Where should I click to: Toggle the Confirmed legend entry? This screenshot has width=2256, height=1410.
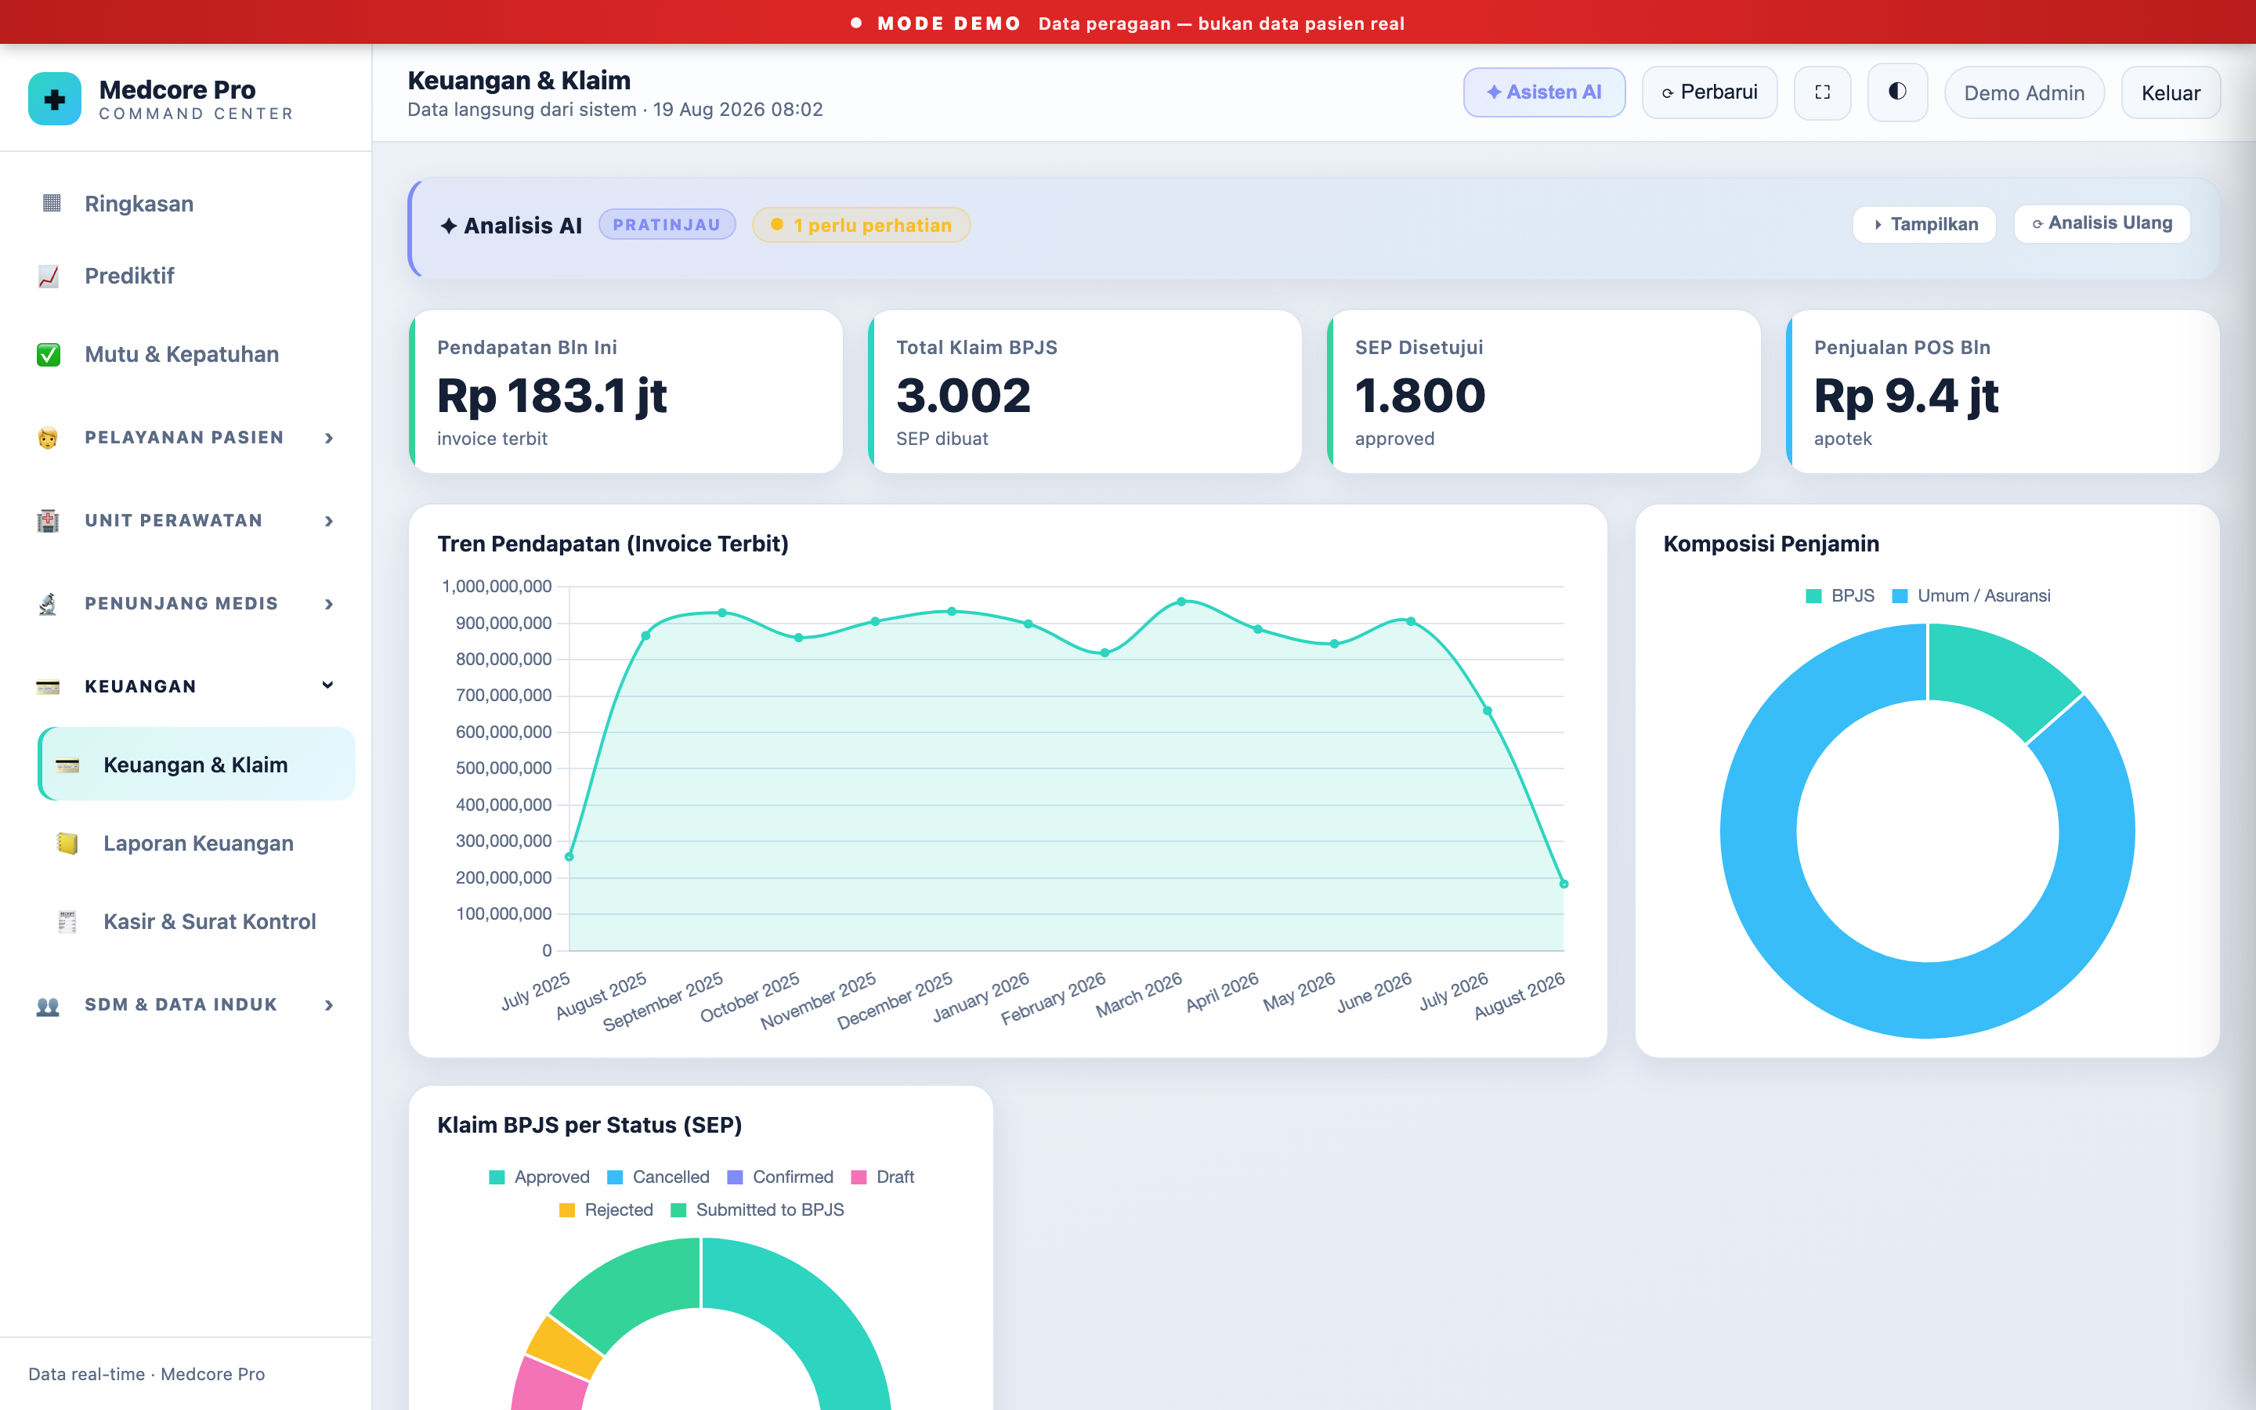pyautogui.click(x=780, y=1177)
